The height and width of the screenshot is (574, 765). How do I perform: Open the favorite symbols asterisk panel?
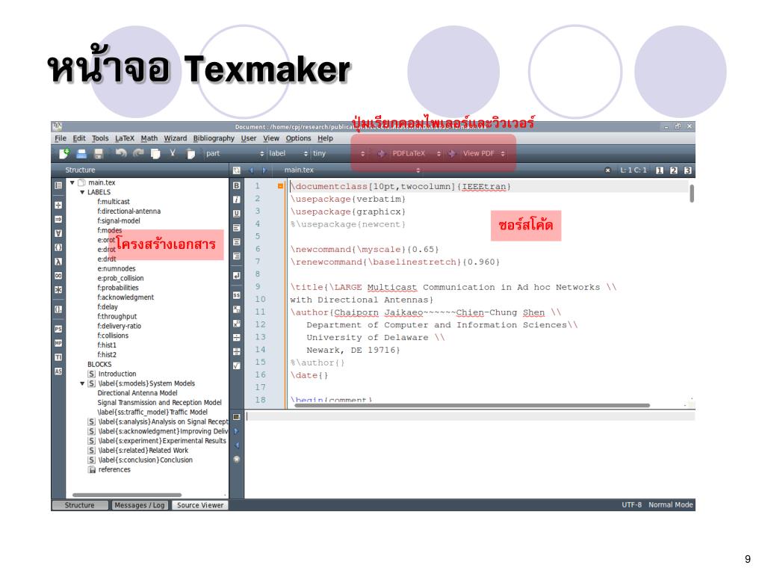[x=58, y=290]
